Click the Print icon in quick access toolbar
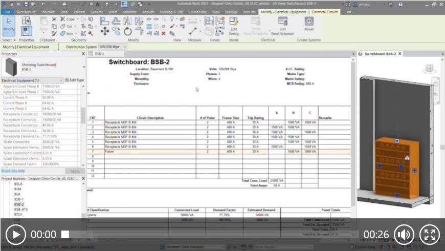The width and height of the screenshot is (445, 251). (64, 4)
